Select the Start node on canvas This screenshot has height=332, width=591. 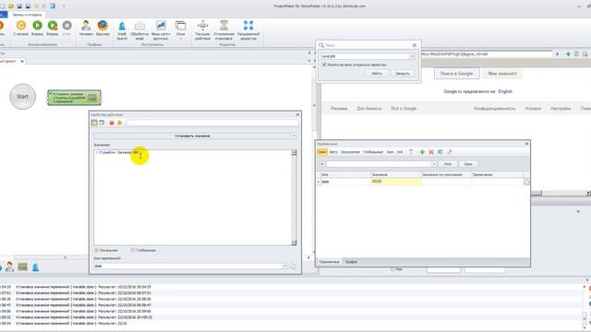(x=22, y=96)
